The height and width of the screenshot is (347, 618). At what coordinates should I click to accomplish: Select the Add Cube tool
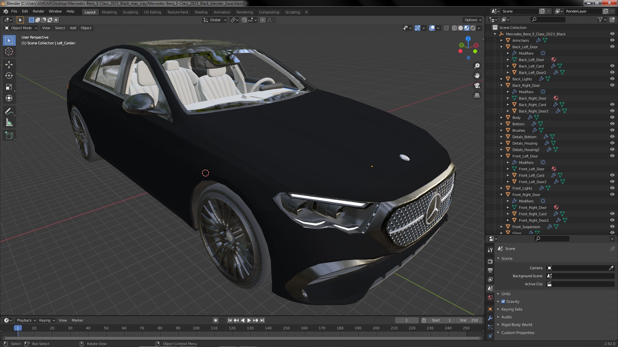(x=9, y=136)
